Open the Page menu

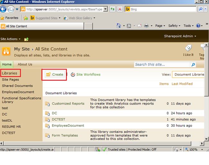(x=160, y=26)
